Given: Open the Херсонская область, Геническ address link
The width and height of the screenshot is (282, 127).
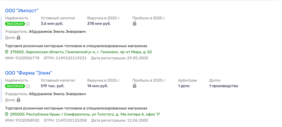Looking at the screenshot, I should (x=81, y=52).
